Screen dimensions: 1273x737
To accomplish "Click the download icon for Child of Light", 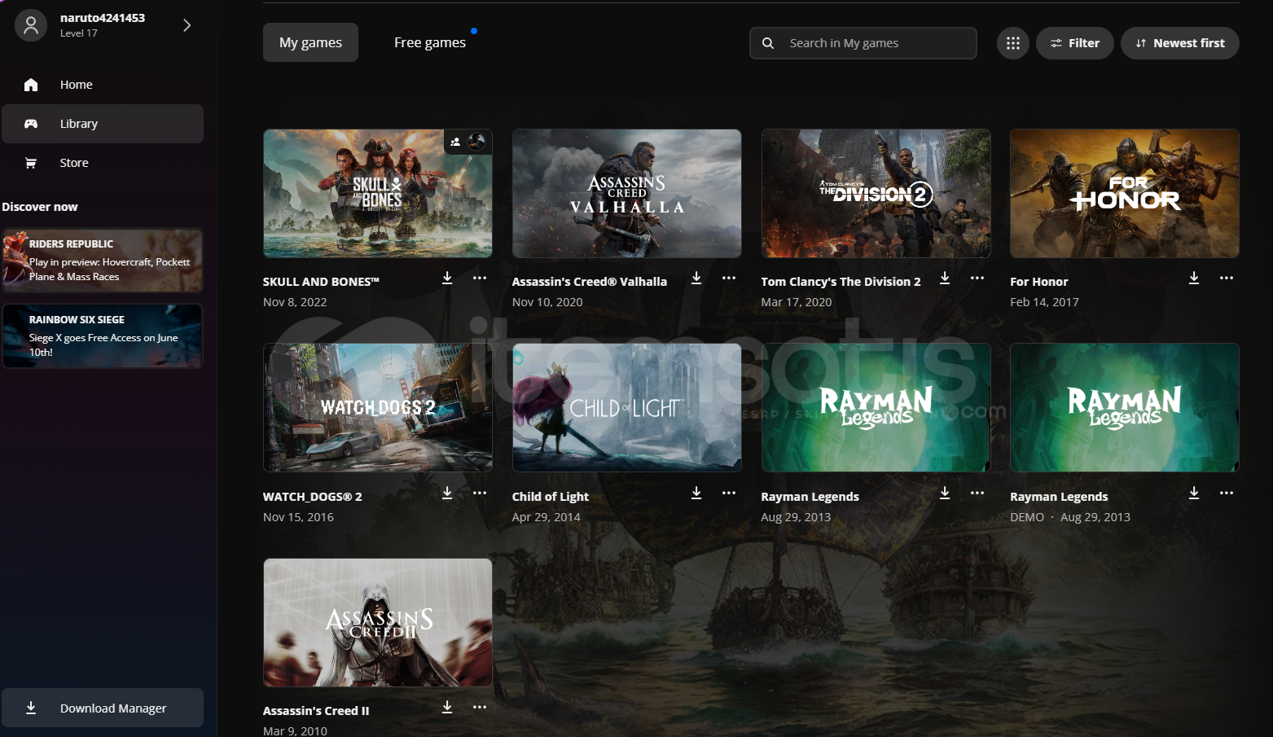I will (696, 494).
